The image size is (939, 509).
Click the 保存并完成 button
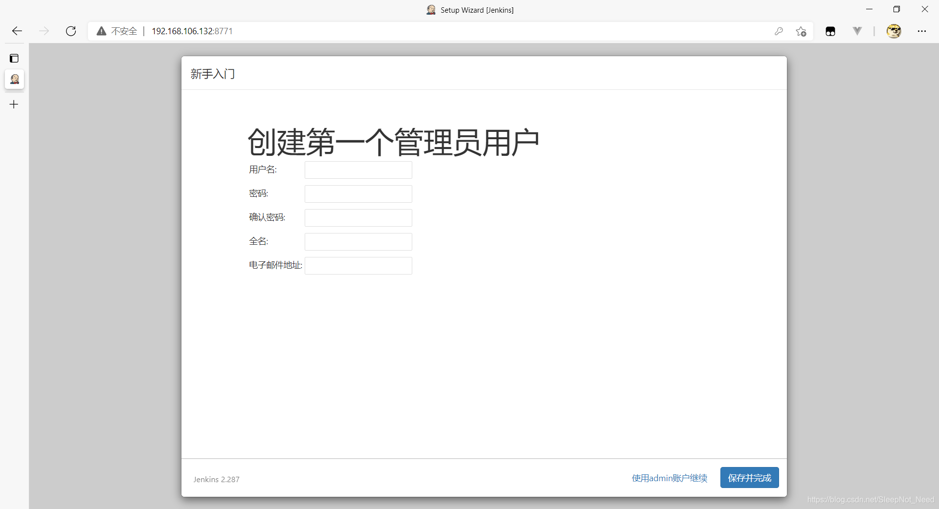point(750,478)
